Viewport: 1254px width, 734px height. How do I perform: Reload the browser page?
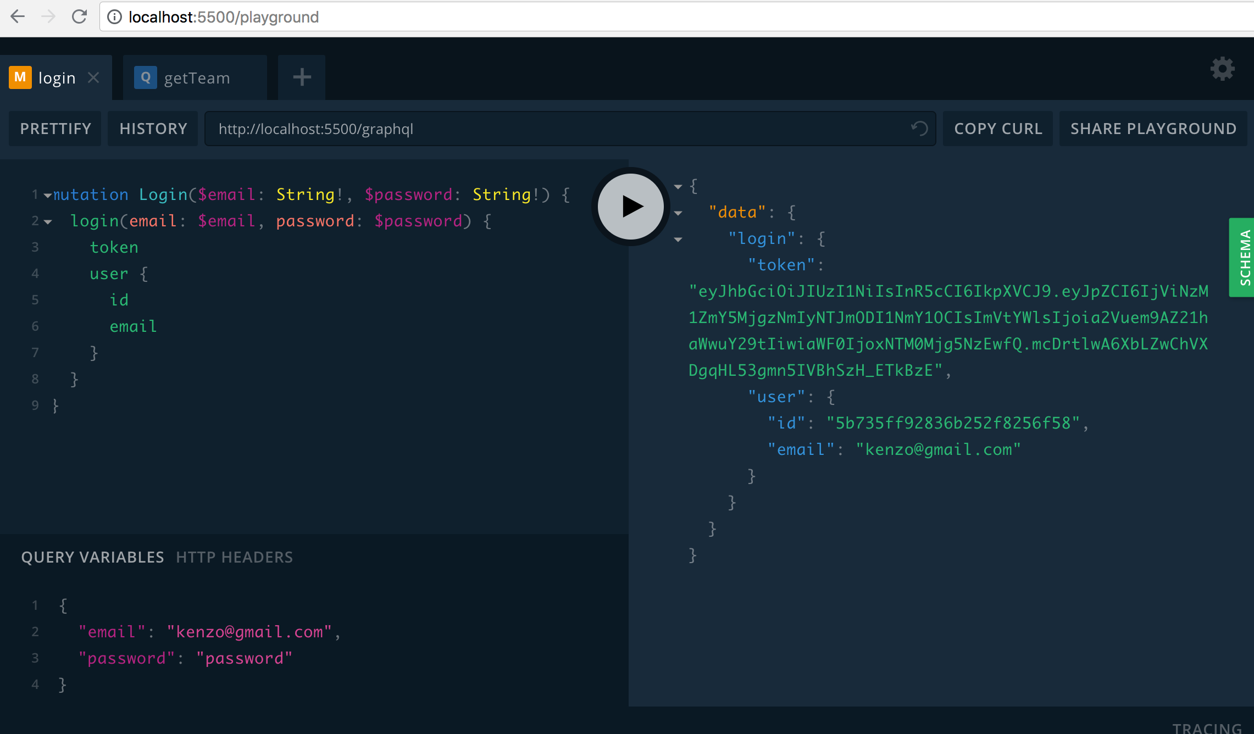coord(80,17)
